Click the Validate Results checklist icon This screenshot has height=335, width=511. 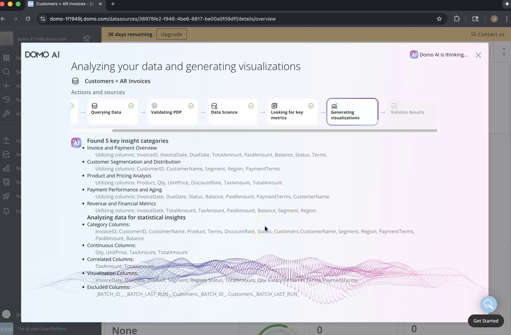pyautogui.click(x=394, y=106)
